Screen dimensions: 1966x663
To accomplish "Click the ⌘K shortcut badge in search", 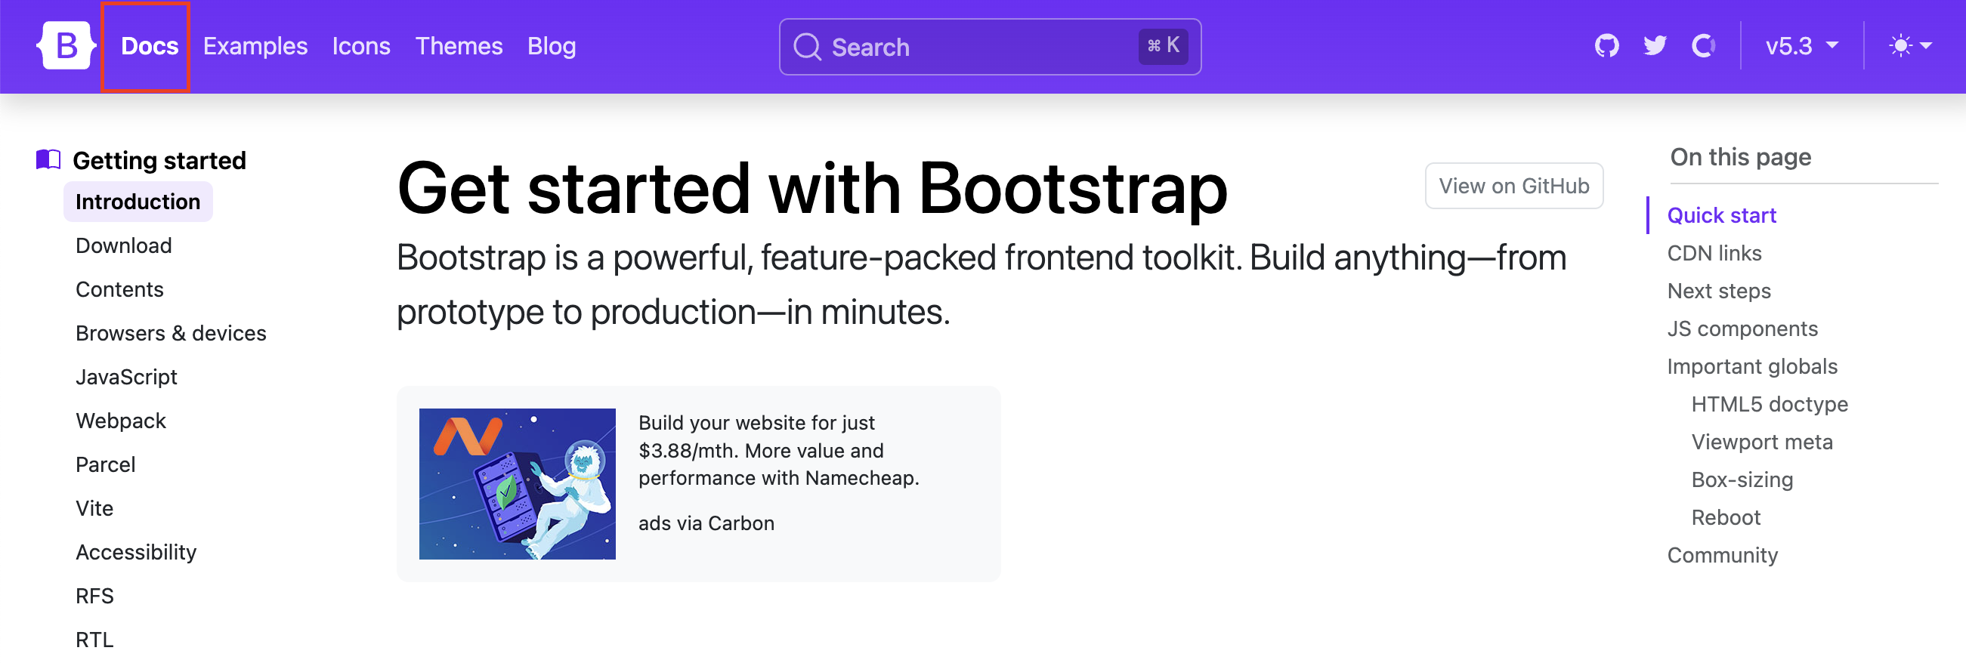I will [x=1163, y=46].
